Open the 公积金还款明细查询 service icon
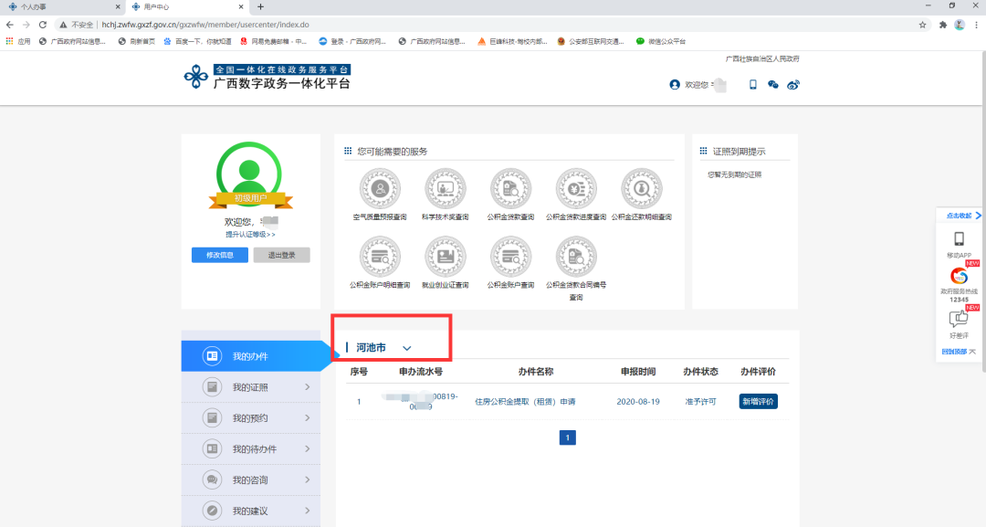 tap(642, 189)
